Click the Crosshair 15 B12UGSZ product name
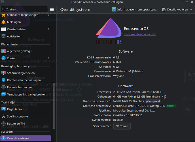 (128, 115)
